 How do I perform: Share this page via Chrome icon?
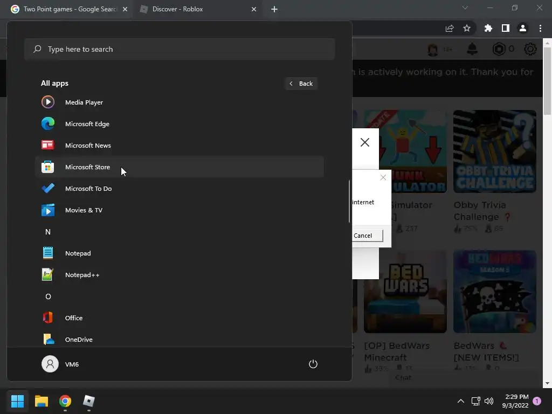(x=450, y=29)
